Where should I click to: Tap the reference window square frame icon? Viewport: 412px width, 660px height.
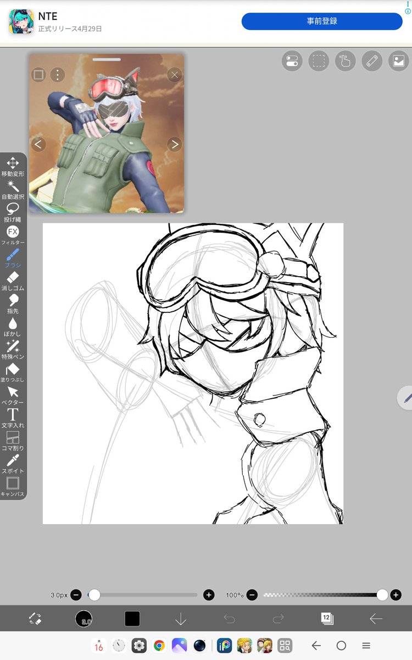[38, 75]
